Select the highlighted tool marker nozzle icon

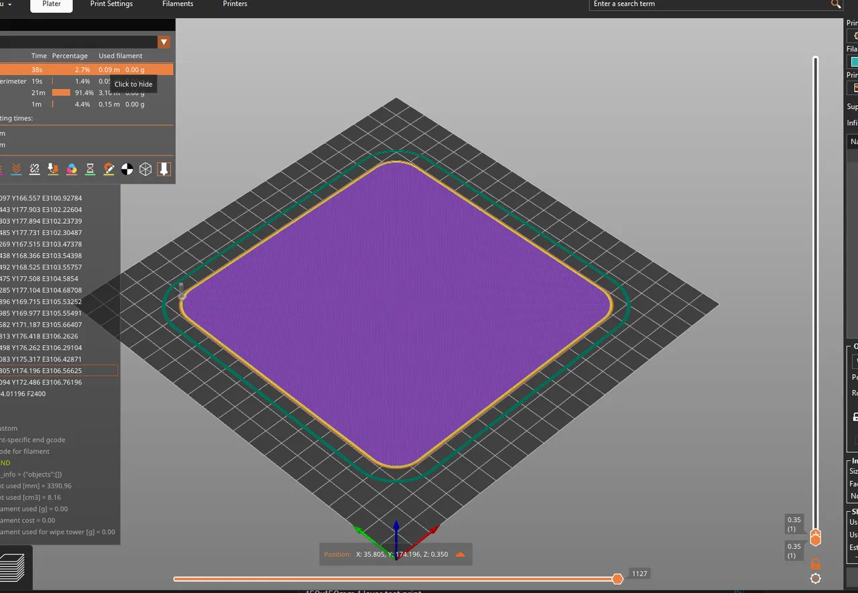coord(164,169)
